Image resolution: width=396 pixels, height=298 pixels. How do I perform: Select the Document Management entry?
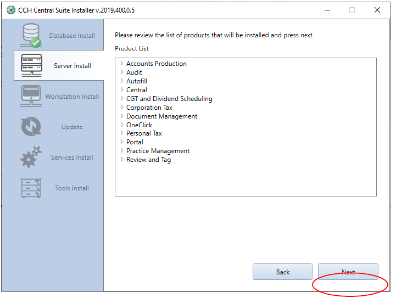[161, 116]
